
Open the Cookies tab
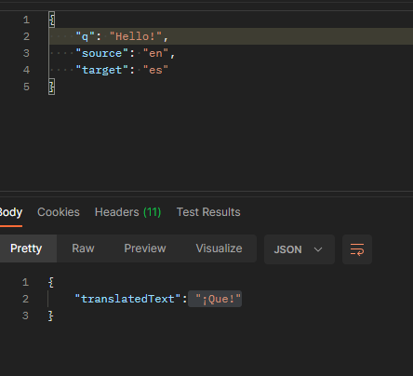pos(59,212)
